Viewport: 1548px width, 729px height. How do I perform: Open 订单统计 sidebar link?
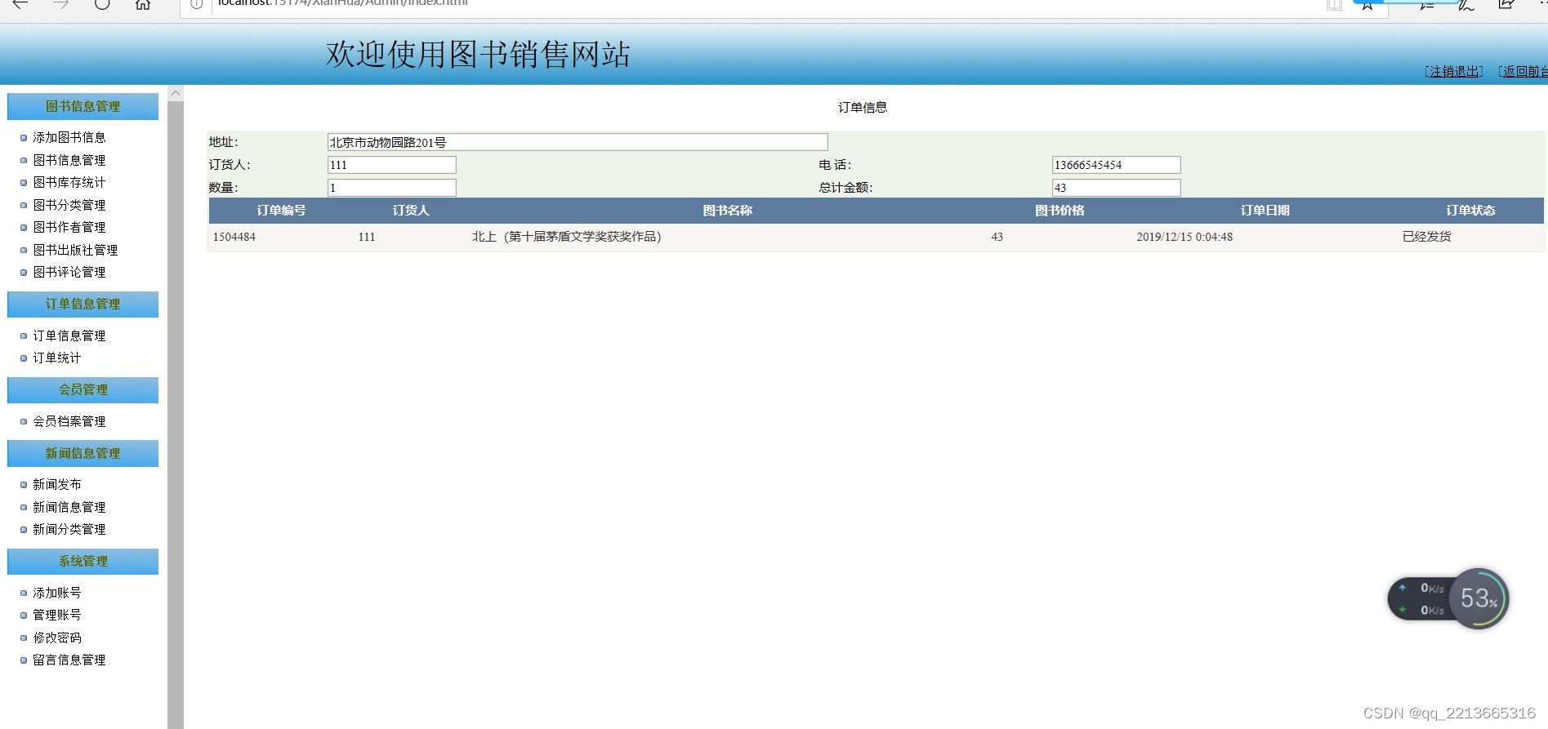pos(57,358)
